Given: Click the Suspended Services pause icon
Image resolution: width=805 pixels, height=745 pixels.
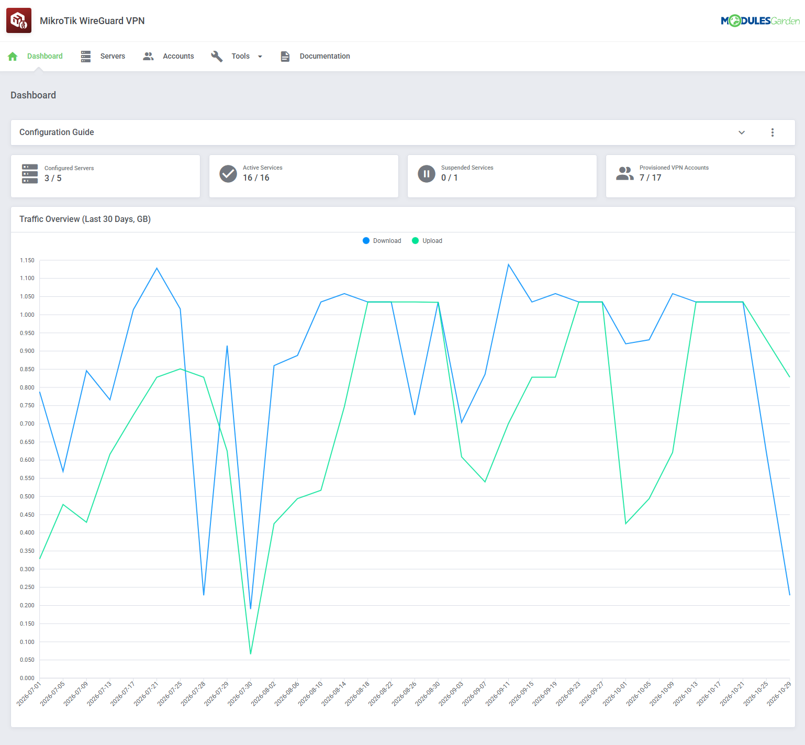Looking at the screenshot, I should pos(427,173).
